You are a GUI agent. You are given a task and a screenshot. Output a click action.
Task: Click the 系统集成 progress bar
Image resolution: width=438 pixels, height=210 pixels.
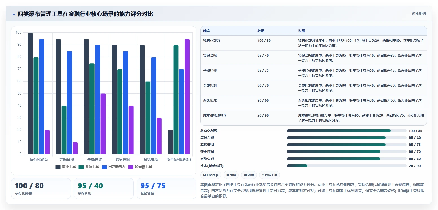pyautogui.click(x=347, y=159)
